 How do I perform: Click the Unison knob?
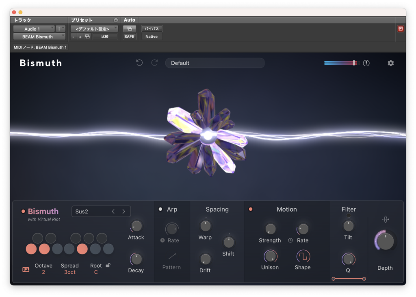pos(270,256)
